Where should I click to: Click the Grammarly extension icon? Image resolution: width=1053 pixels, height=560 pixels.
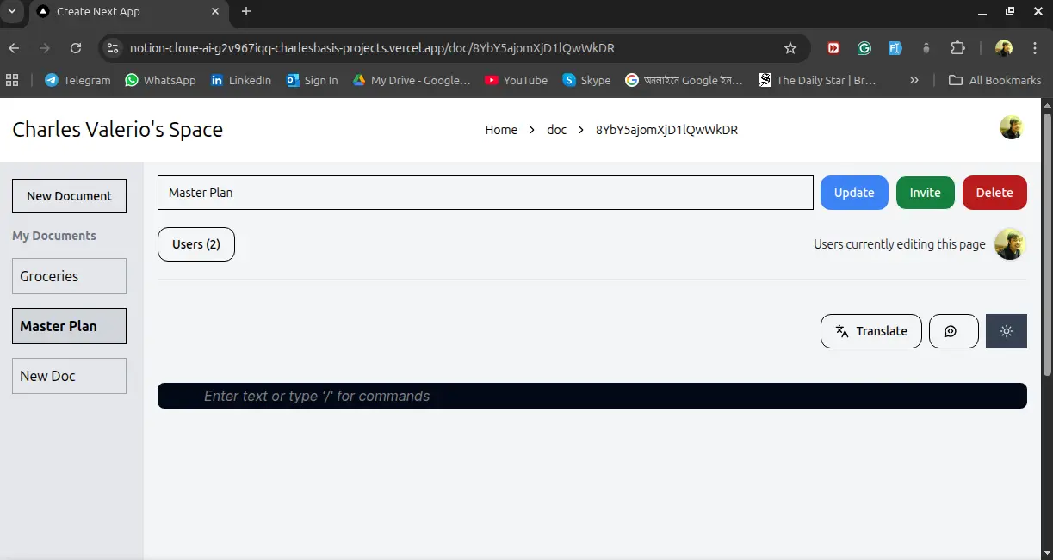(864, 48)
